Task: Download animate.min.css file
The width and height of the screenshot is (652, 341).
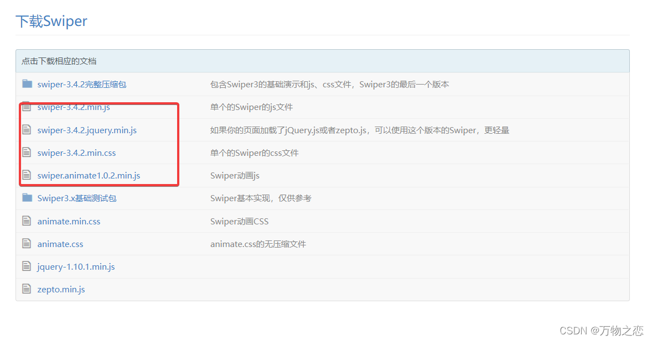Action: tap(69, 222)
